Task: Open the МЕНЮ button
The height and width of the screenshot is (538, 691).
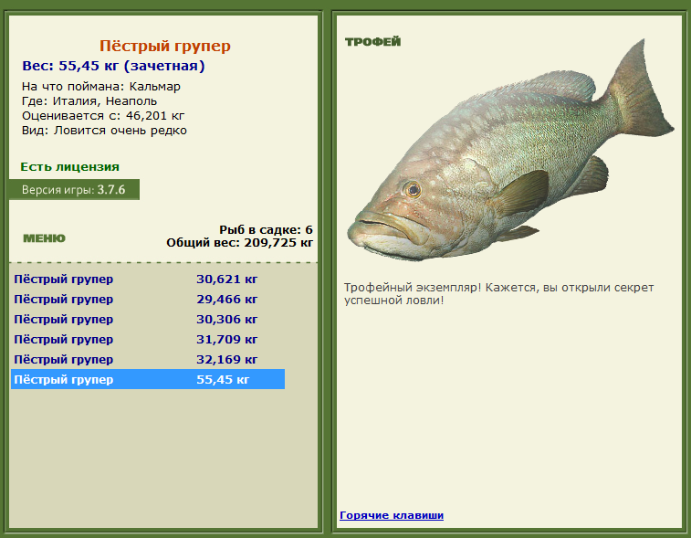Action: [x=44, y=238]
